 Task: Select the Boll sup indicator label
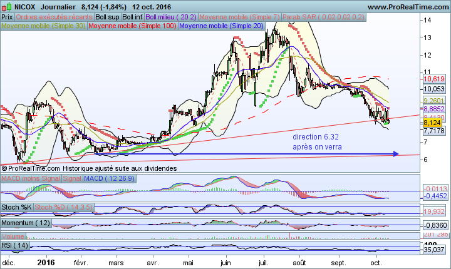pos(107,18)
